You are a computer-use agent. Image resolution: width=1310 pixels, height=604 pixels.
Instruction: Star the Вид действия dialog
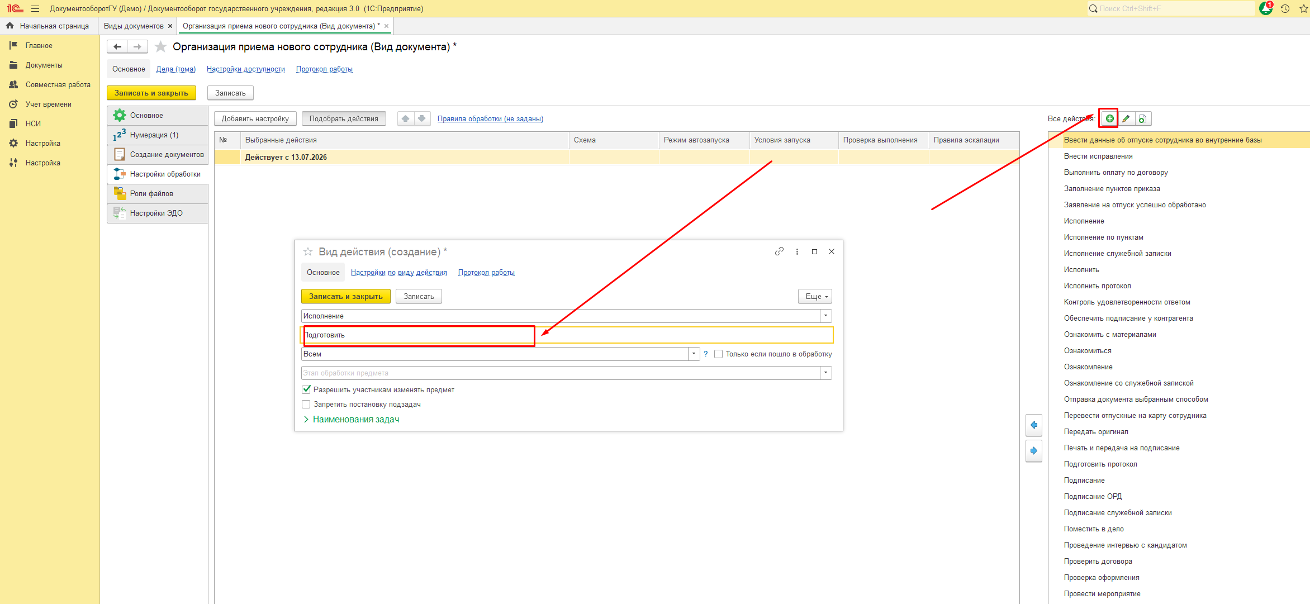(308, 251)
